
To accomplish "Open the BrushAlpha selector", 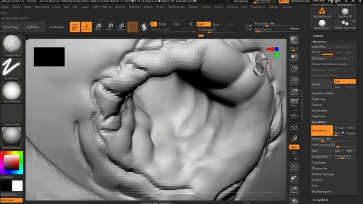I will [x=12, y=92].
